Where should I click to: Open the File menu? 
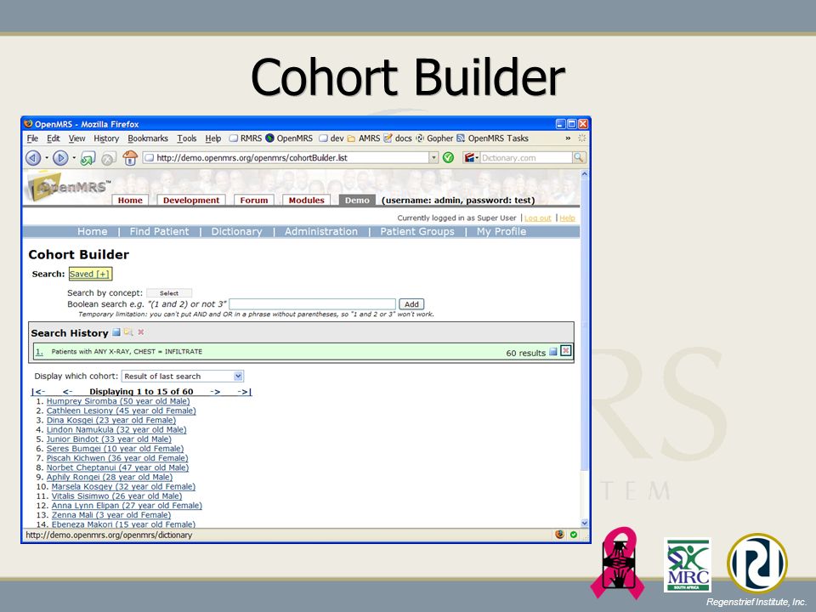32,139
